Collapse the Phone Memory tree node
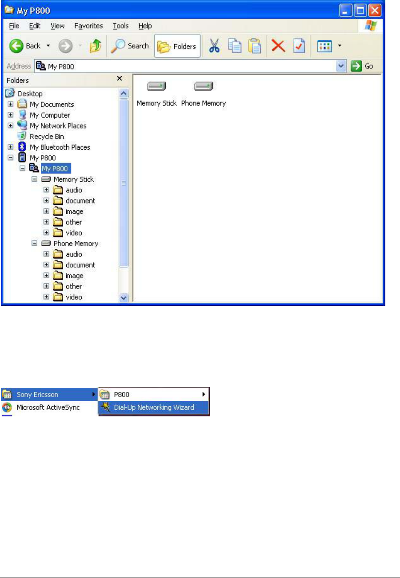This screenshot has height=578, width=400. tap(34, 243)
